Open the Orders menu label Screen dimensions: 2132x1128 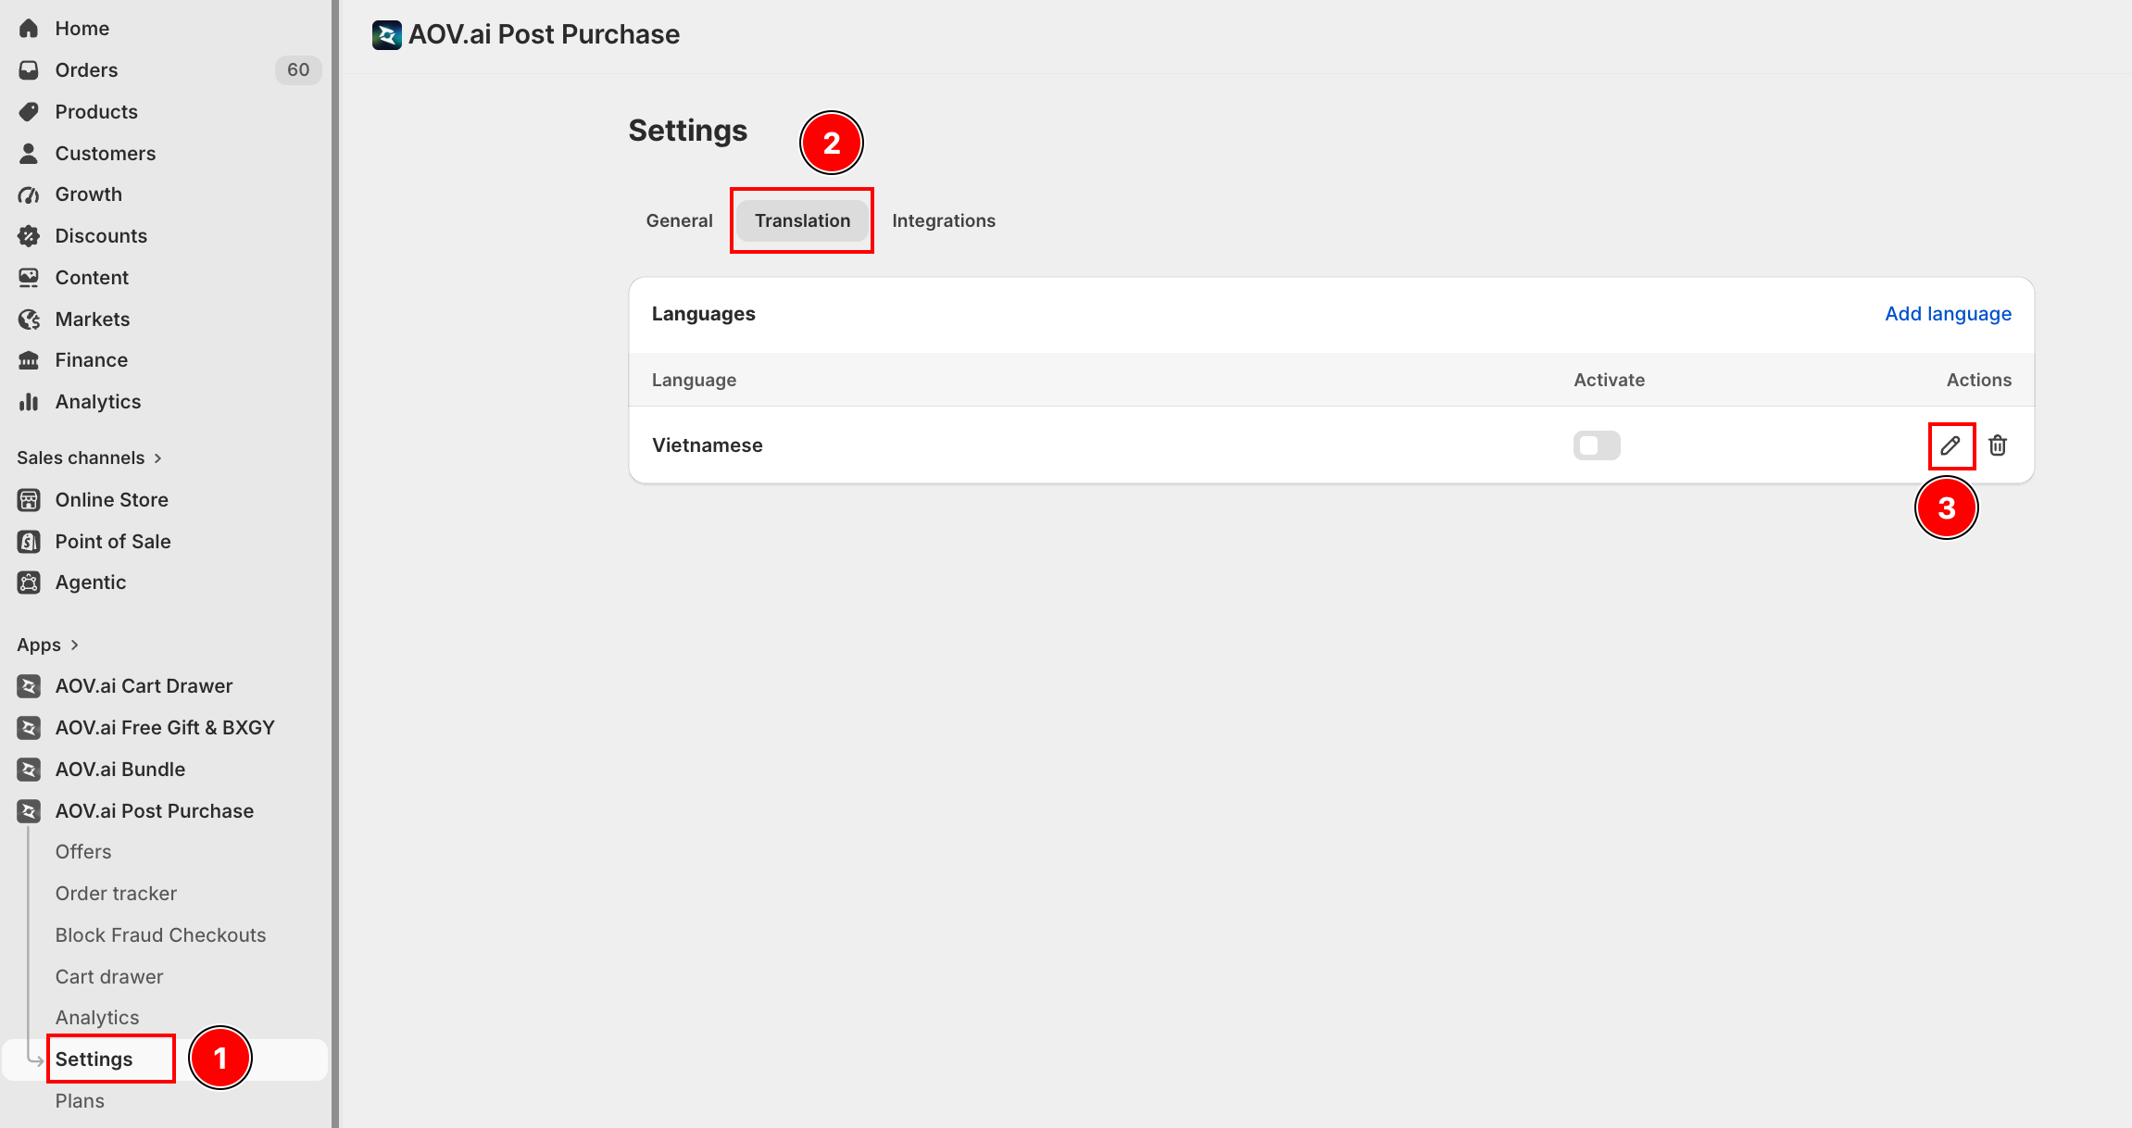[x=86, y=70]
